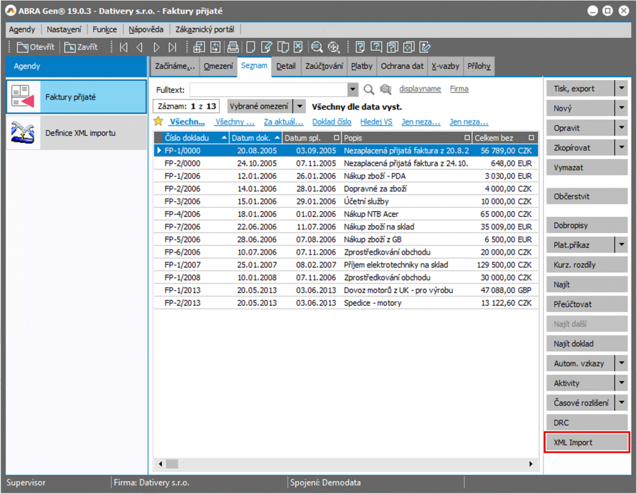Click the XML Import button

(587, 442)
